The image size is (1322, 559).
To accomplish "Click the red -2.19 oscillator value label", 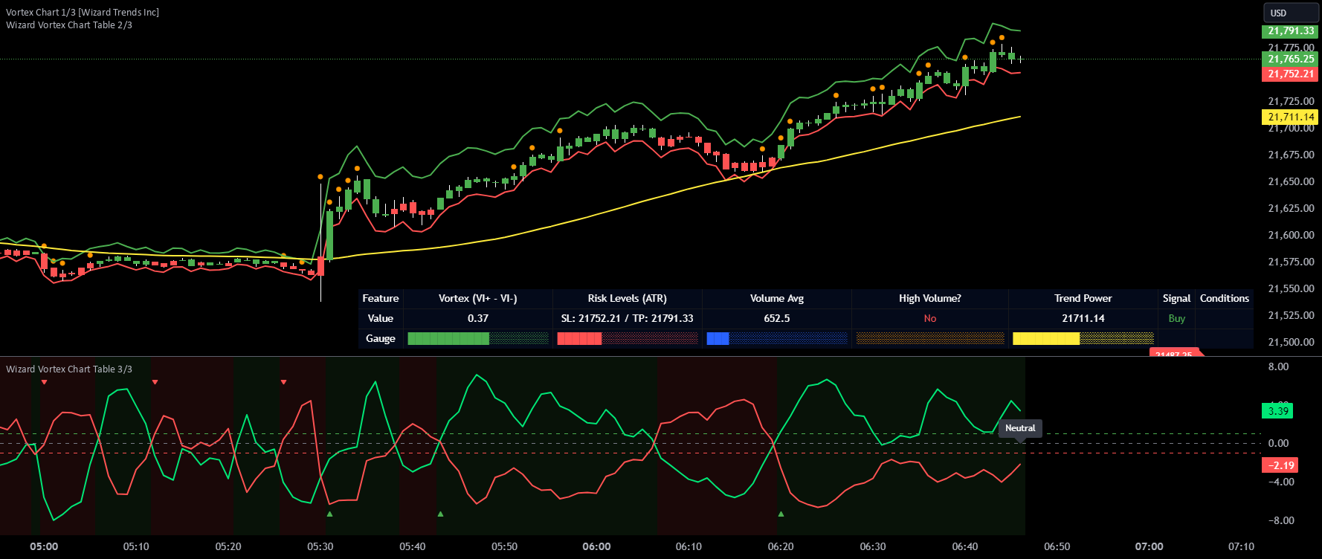I will [x=1280, y=465].
